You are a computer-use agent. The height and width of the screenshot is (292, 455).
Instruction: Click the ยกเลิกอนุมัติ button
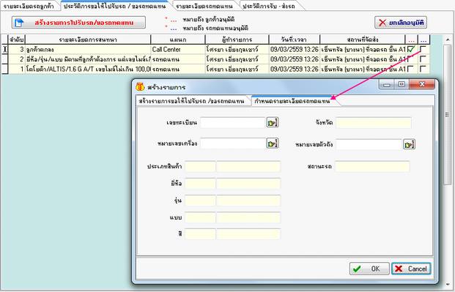click(401, 23)
